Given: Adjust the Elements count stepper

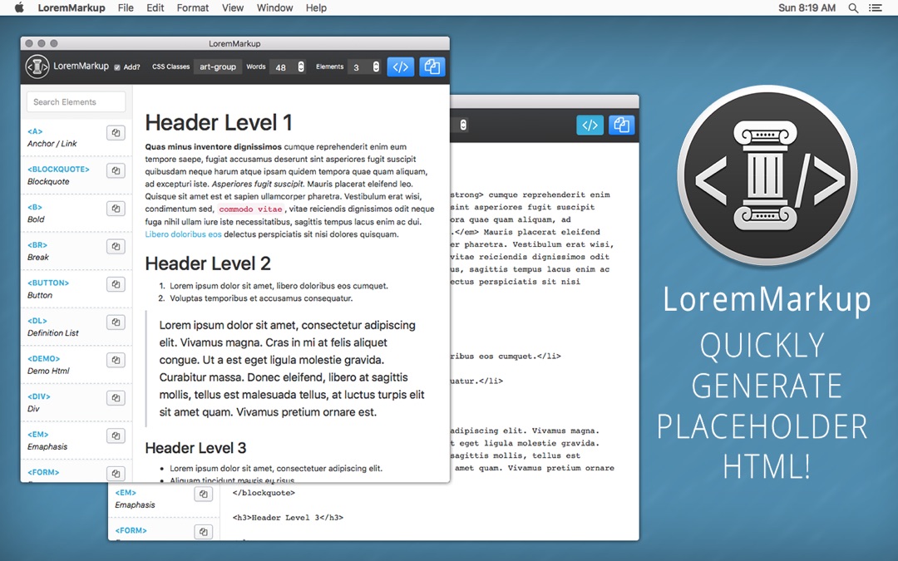Looking at the screenshot, I should (x=376, y=66).
